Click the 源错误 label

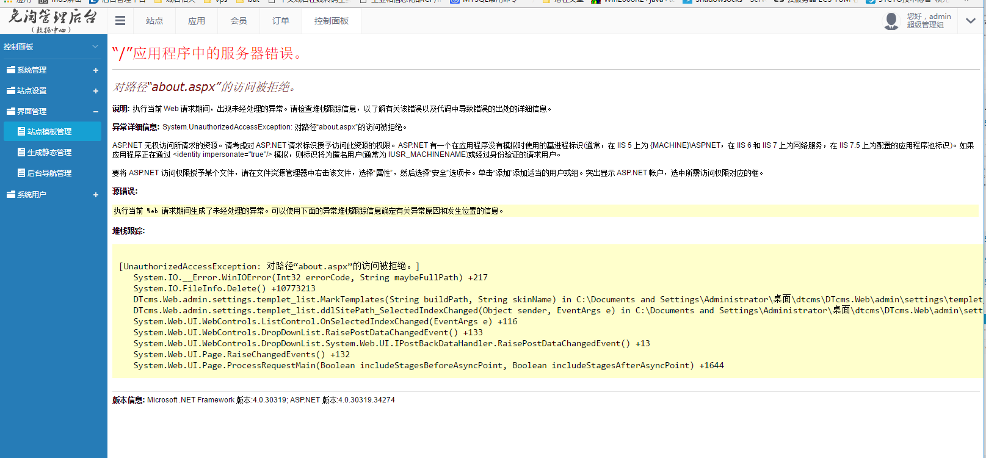[x=125, y=191]
